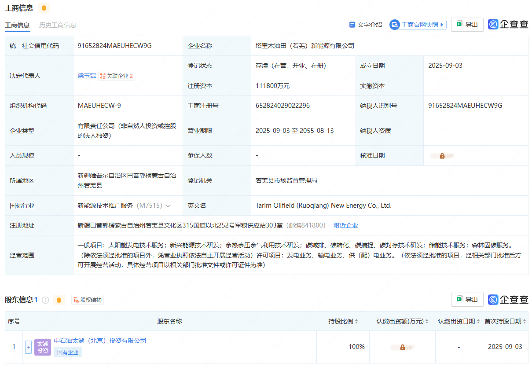Image resolution: width=532 pixels, height=367 pixels.
Task: Open the 文字介绍 text introduction
Action: click(x=365, y=25)
